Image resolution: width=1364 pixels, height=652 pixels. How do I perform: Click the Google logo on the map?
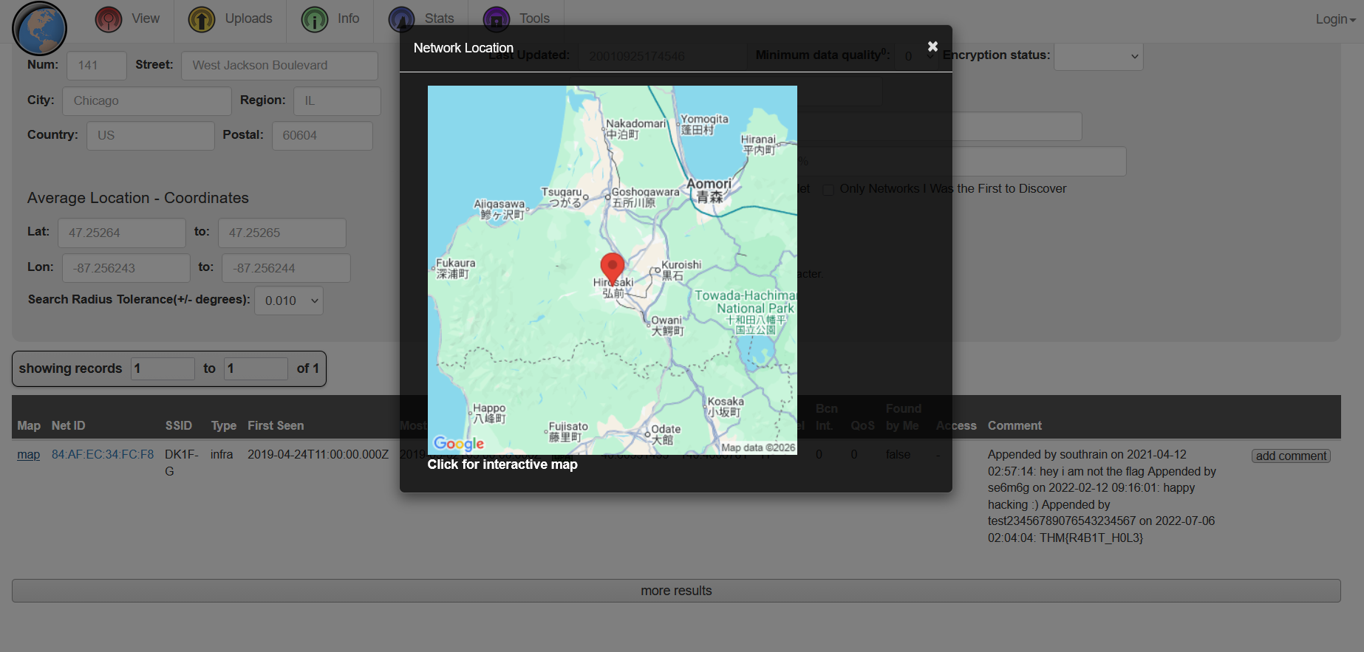[459, 444]
